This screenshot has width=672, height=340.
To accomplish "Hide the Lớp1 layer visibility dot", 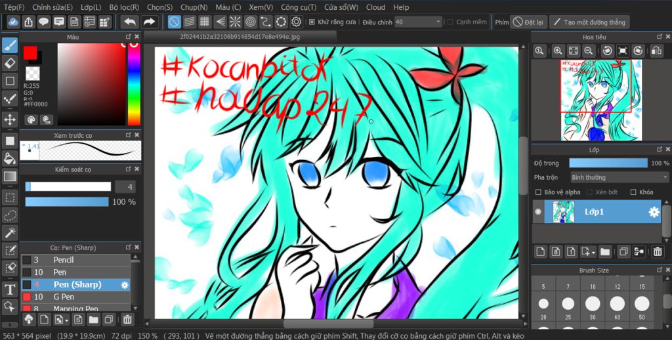I will coord(538,212).
